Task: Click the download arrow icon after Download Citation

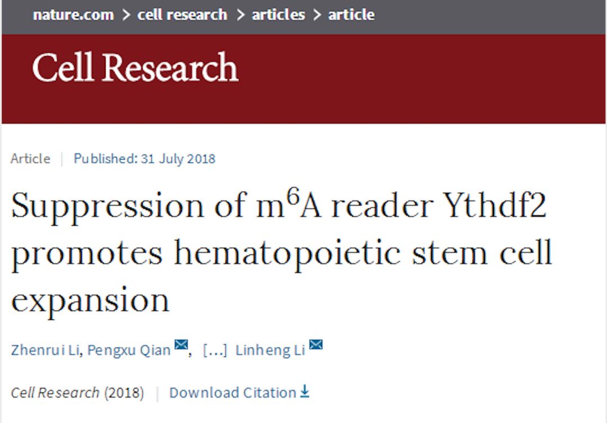Action: [x=305, y=392]
